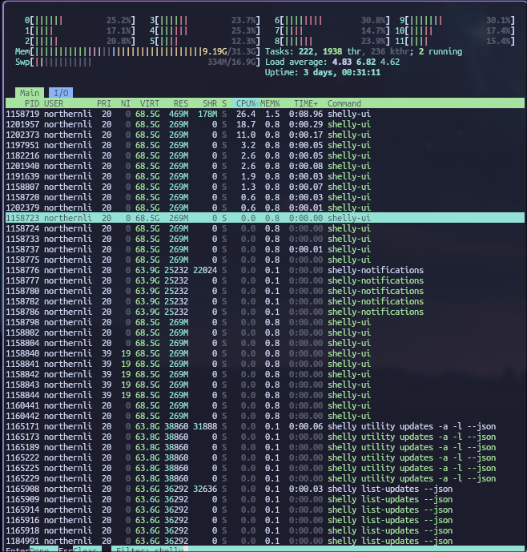Click the Swp swap meter bar

coord(137,62)
